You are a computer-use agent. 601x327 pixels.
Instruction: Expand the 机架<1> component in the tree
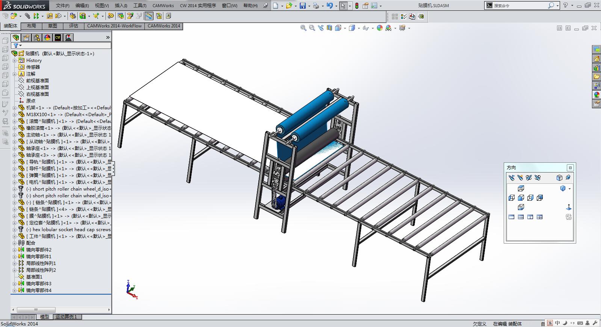15,108
